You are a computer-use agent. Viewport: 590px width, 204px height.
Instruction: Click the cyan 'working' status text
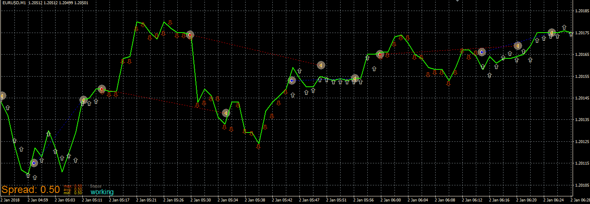pyautogui.click(x=102, y=192)
